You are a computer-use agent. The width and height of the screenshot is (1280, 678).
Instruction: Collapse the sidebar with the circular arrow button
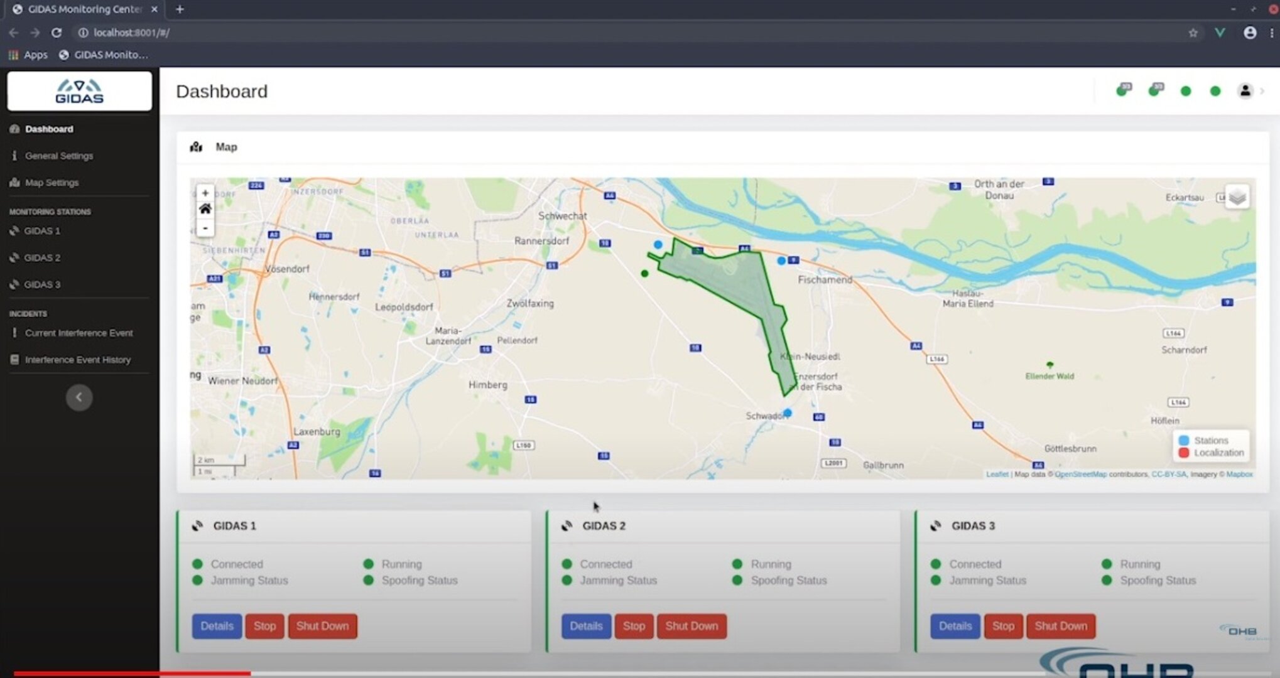[x=79, y=397]
